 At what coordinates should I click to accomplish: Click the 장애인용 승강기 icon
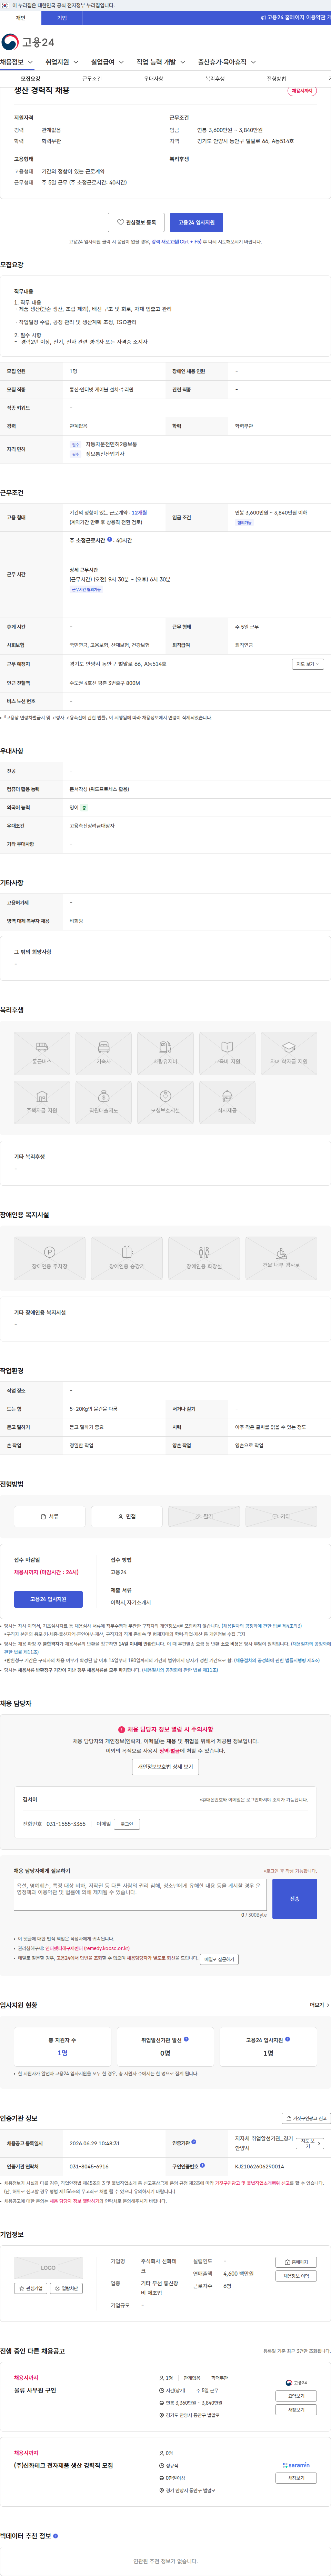pos(127,1258)
